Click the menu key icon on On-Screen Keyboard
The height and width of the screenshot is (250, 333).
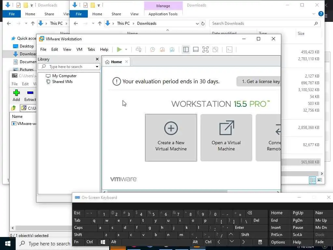pos(260,242)
